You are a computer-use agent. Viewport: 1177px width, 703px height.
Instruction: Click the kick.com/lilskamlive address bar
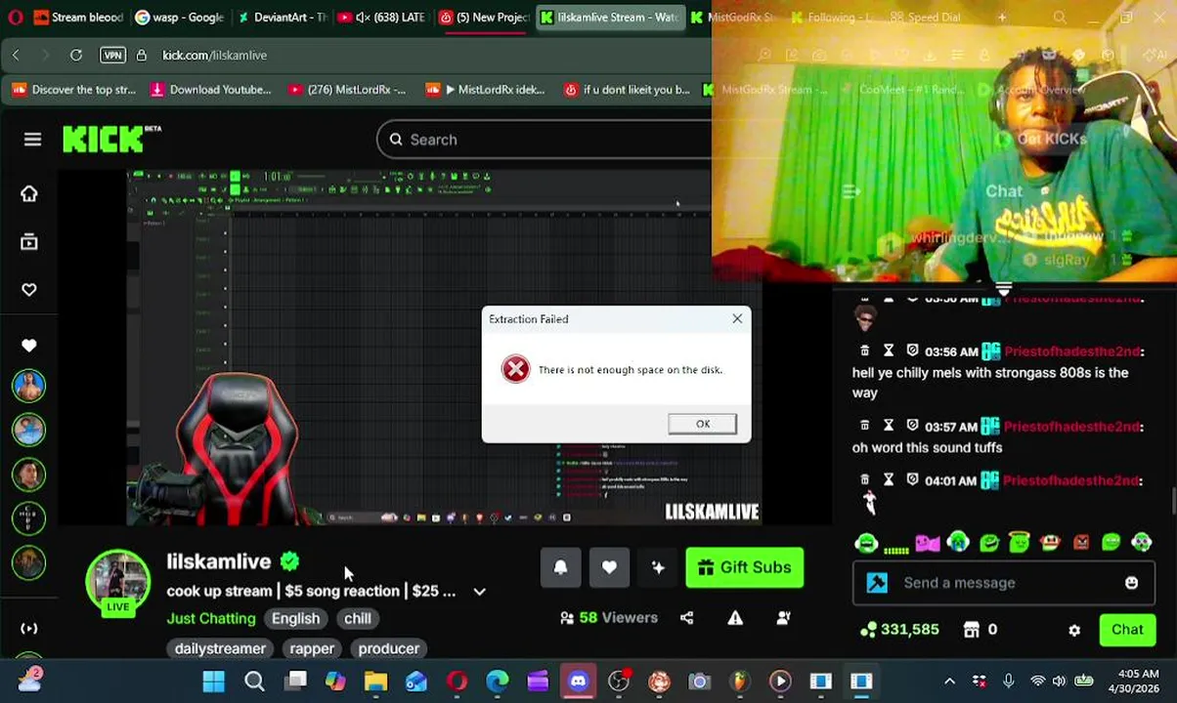(215, 55)
